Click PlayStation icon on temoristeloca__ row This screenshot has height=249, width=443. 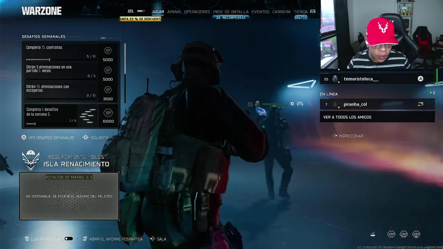[421, 79]
